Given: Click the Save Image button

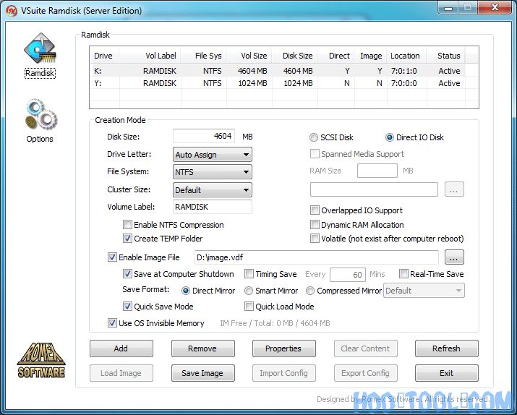Looking at the screenshot, I should tap(202, 373).
